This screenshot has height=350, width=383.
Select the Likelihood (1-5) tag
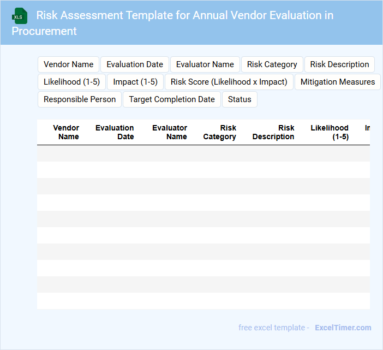[71, 82]
